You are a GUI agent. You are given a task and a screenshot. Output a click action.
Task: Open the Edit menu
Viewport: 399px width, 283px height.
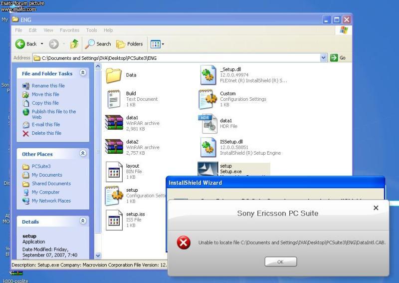32,30
